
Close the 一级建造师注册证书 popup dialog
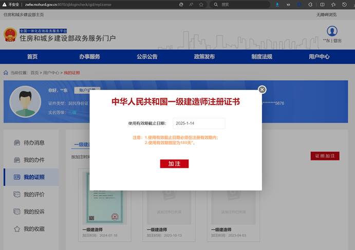point(262,90)
